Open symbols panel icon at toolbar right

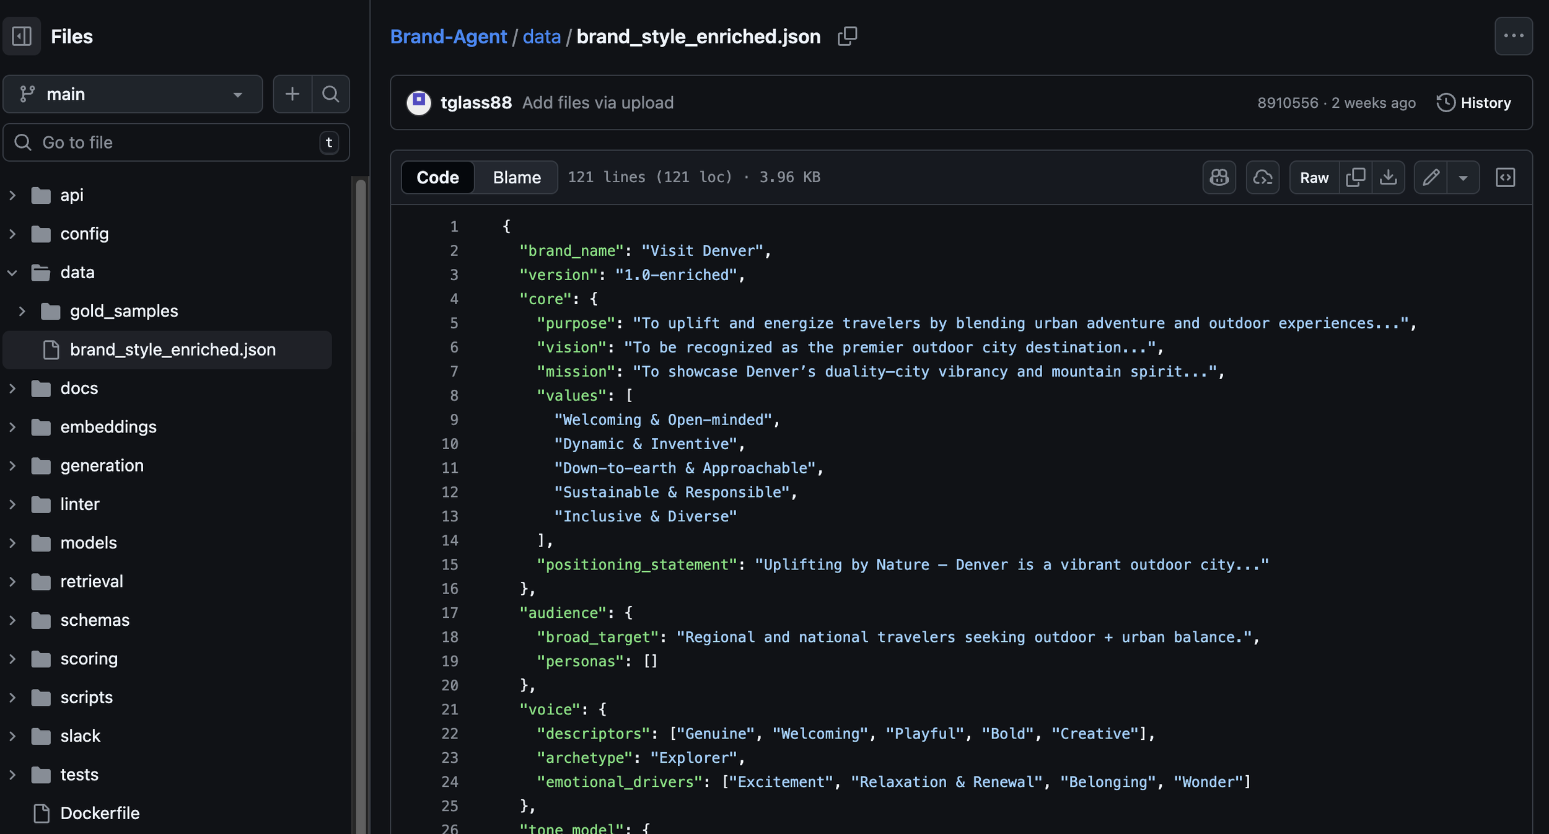point(1505,178)
